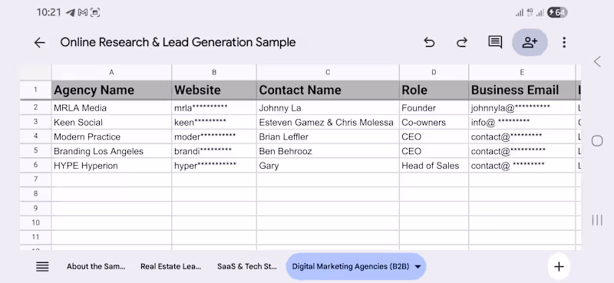The height and width of the screenshot is (283, 614).
Task: Select column A header
Action: point(111,72)
